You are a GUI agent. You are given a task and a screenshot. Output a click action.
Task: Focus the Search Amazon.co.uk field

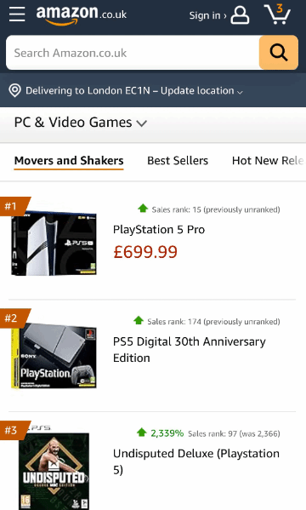[133, 53]
